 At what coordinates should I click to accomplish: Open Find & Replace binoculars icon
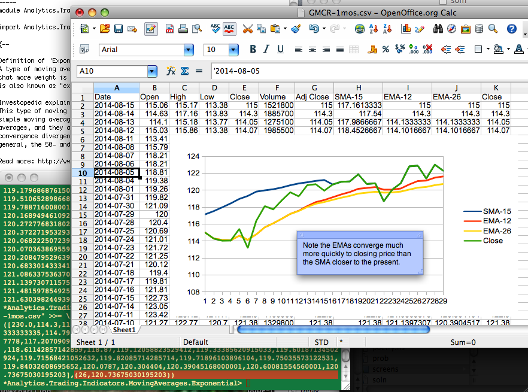click(x=438, y=29)
